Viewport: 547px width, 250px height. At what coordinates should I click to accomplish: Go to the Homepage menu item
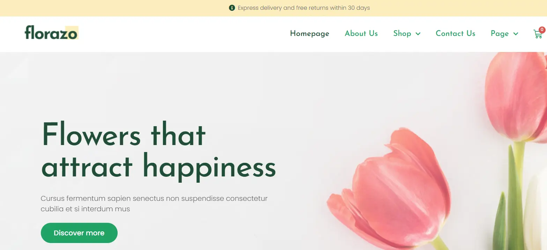(310, 33)
